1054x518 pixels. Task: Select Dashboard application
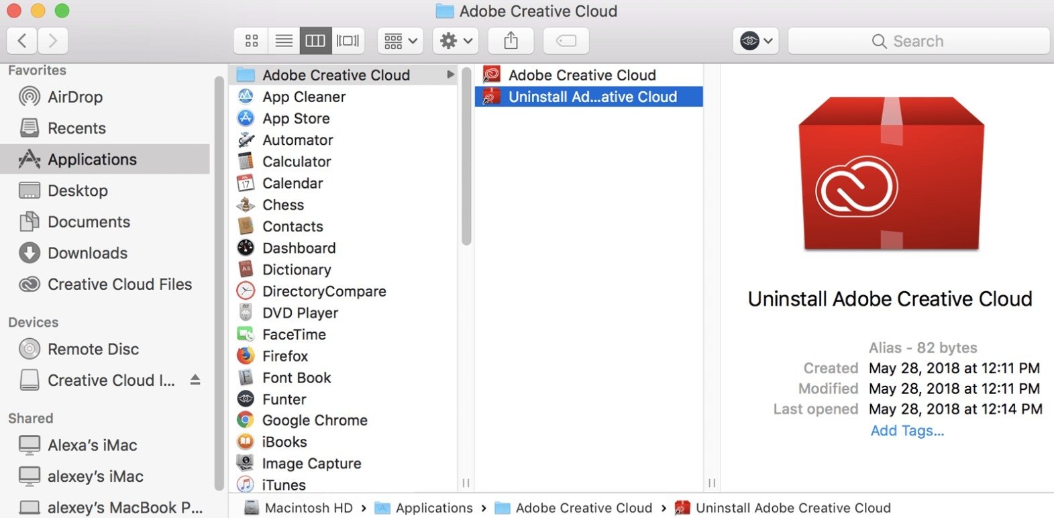point(344,248)
